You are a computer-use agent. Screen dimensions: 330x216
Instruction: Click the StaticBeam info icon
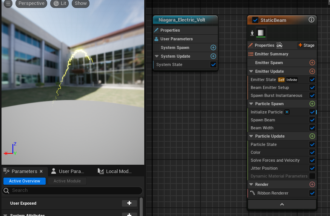(x=311, y=20)
